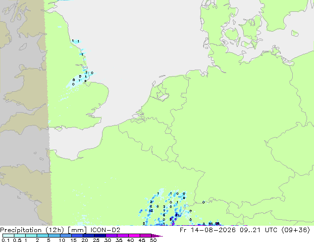Click legend swatch between 5 and 10
This screenshot has height=242, width=314.
coord(54,236)
